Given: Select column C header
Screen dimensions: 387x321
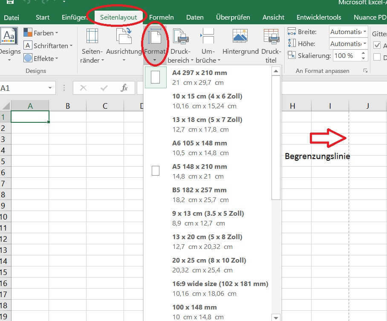Looking at the screenshot, I should click(105, 106).
